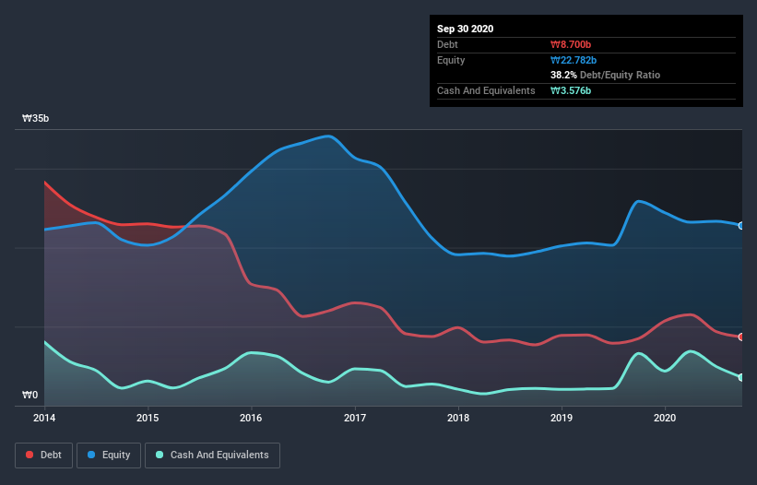Click the ₩35b y-axis label
The image size is (757, 485).
[x=36, y=119]
